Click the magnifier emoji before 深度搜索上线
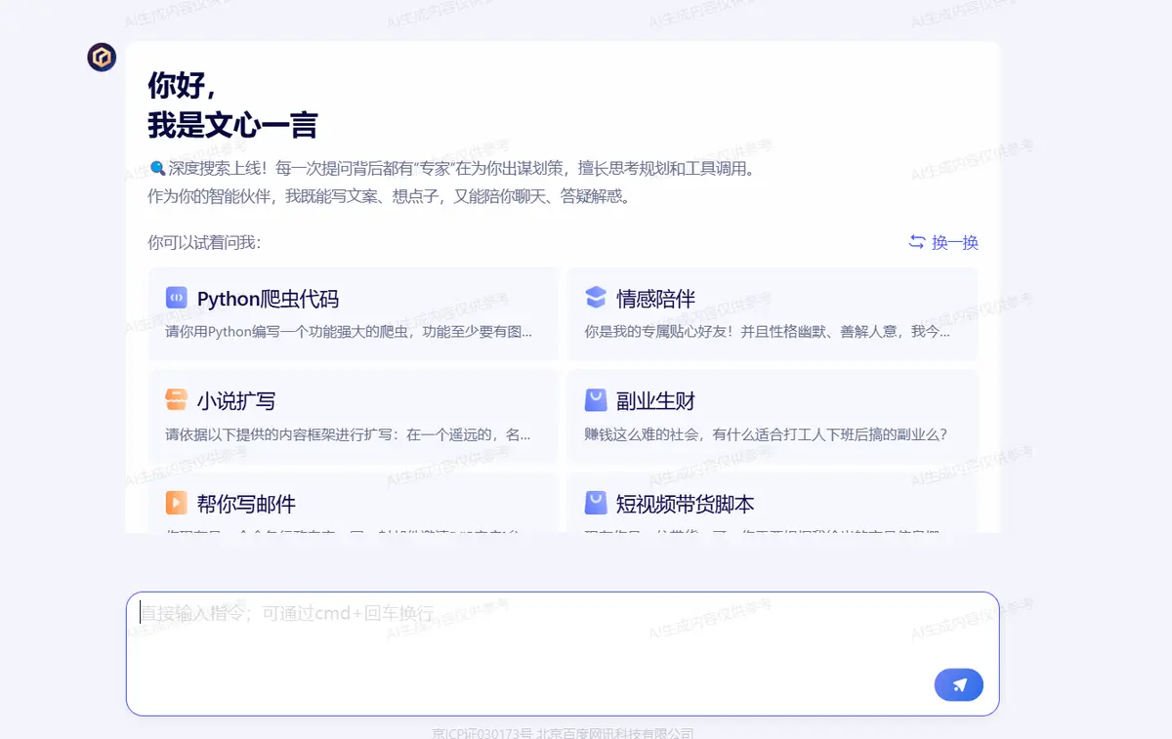The height and width of the screenshot is (739, 1172). click(157, 169)
